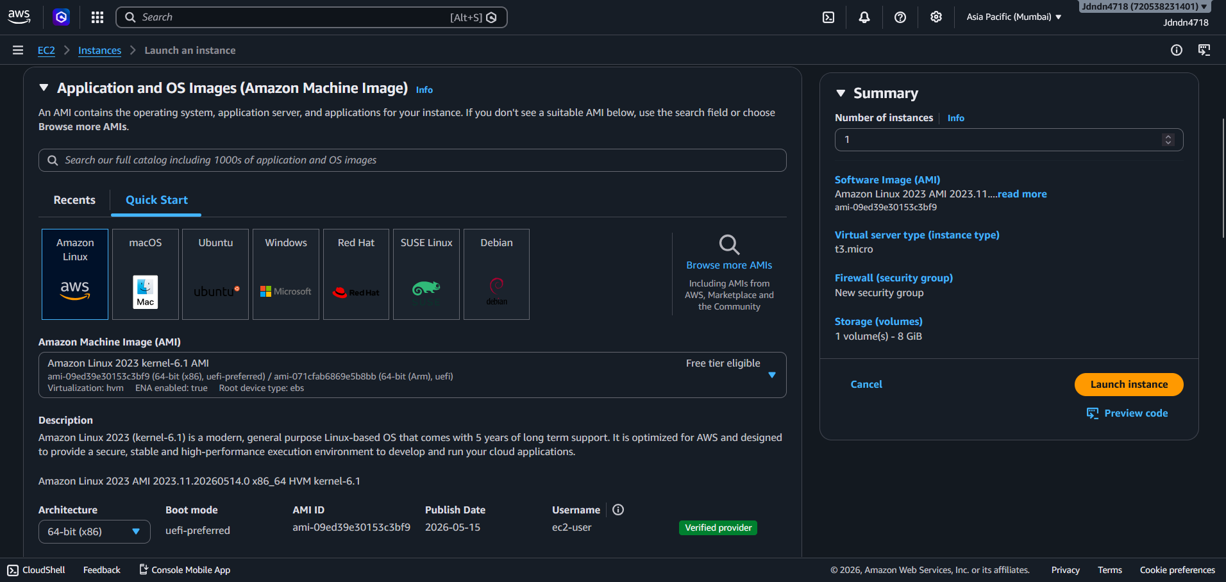Screen dimensions: 1226x582
Task: Click the ec2-user username value
Action: pyautogui.click(x=572, y=528)
